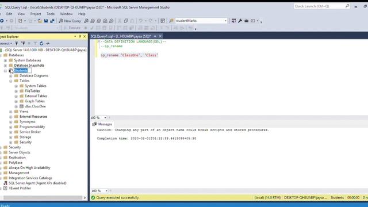The width and height of the screenshot is (368, 207).
Task: Select the SQLQuery1.sql document tab
Action: 121,36
